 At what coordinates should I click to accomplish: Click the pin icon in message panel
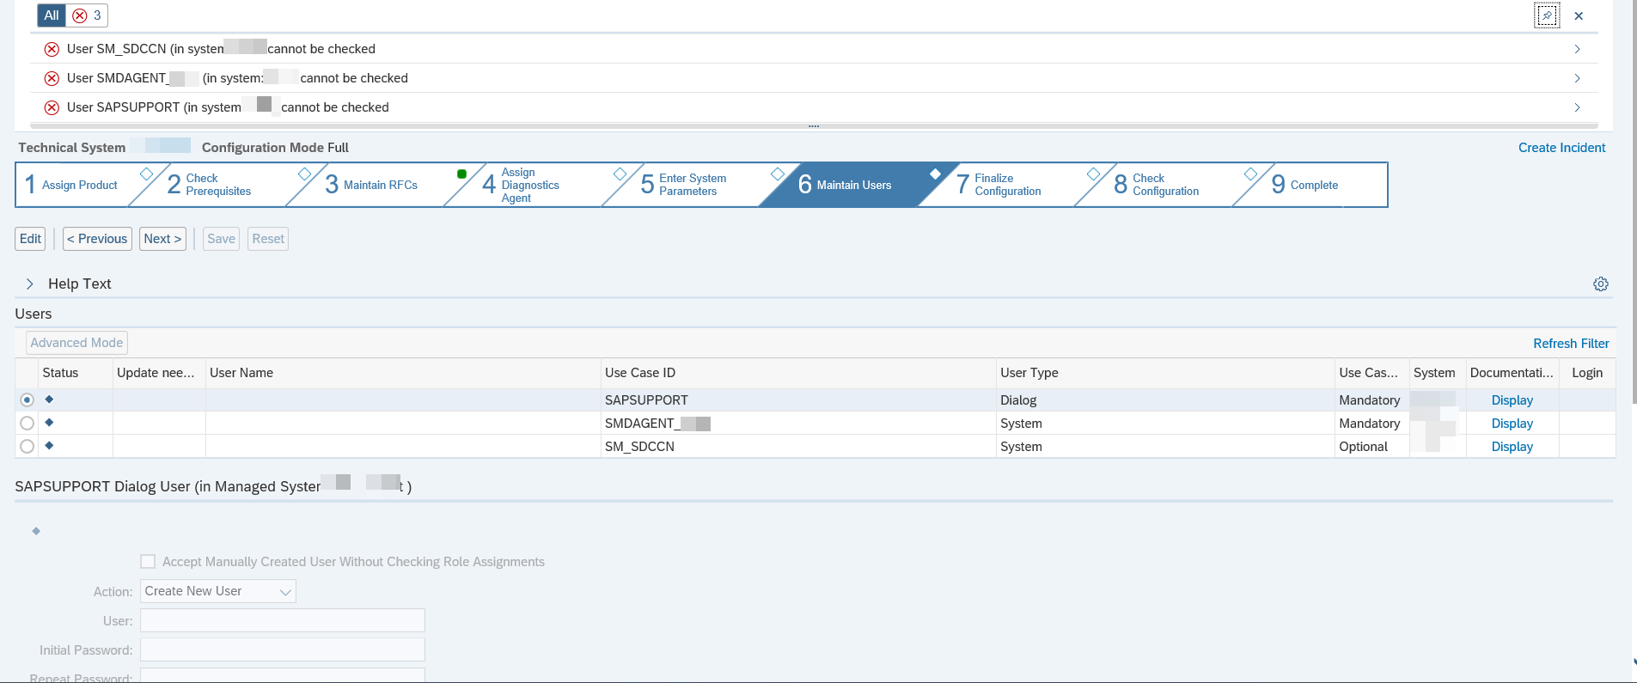coord(1547,15)
